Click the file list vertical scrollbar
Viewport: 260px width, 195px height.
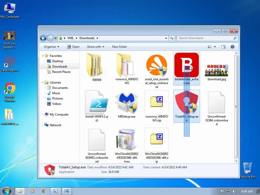236,107
